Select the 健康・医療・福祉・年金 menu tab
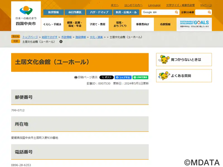 (x=75, y=24)
